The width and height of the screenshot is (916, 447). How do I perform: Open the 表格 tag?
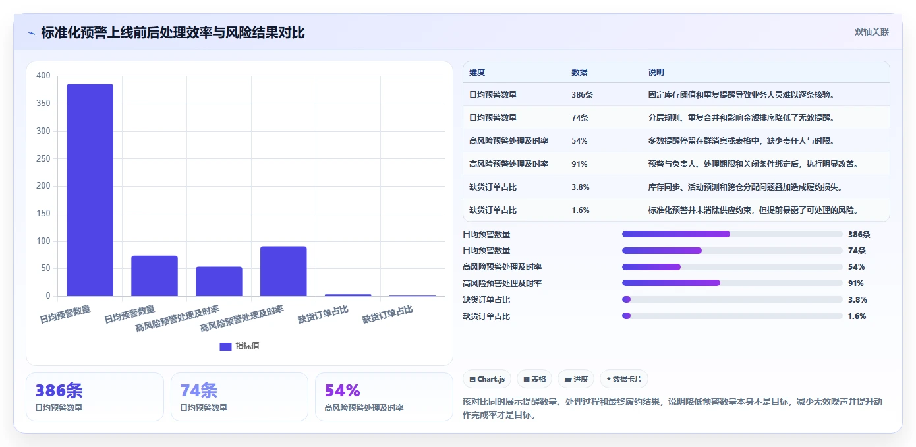coord(534,379)
